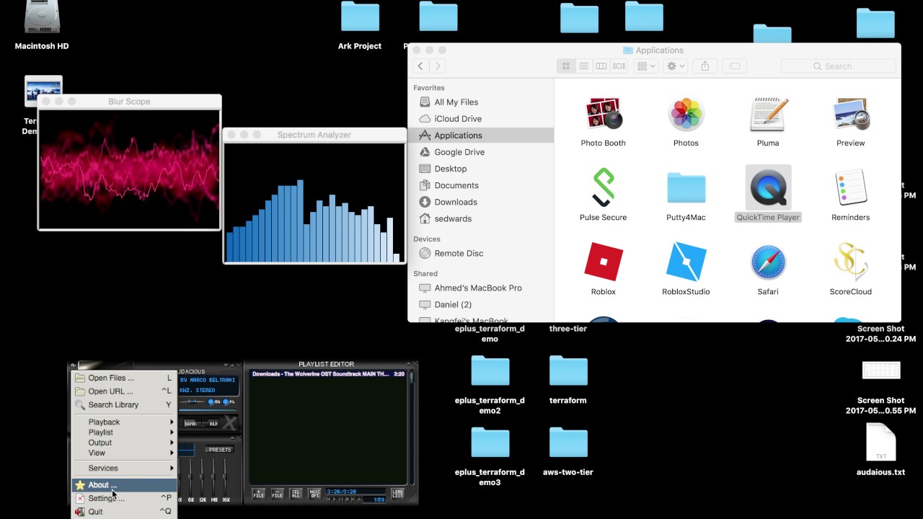Select the aws-two-tier desktop folder
The image size is (923, 519).
568,443
